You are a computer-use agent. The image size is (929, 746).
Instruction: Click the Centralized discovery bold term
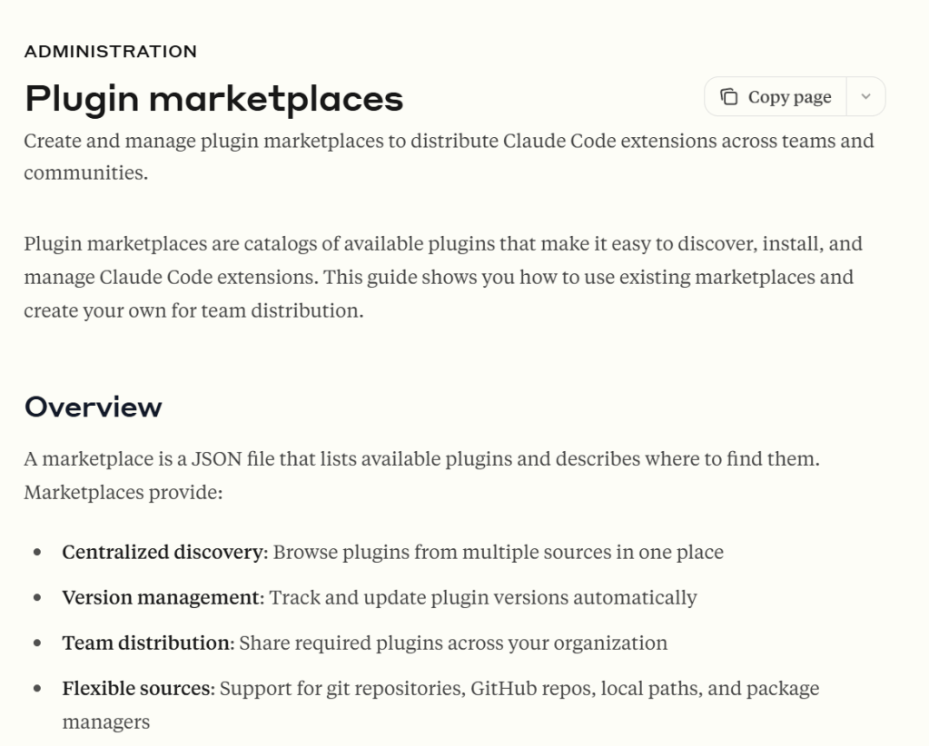(x=162, y=552)
